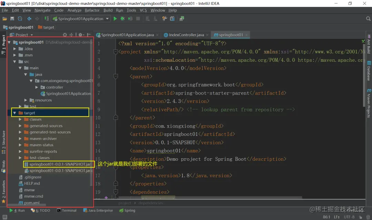Viewport: 372px width, 220px height.
Task: Toggle the read-only lock icon in status bar
Action: pyautogui.click(x=361, y=217)
